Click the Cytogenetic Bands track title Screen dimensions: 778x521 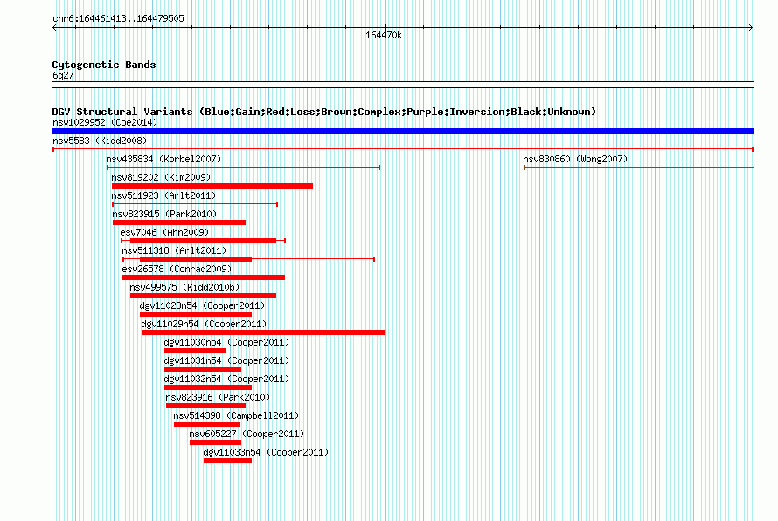[x=104, y=65]
